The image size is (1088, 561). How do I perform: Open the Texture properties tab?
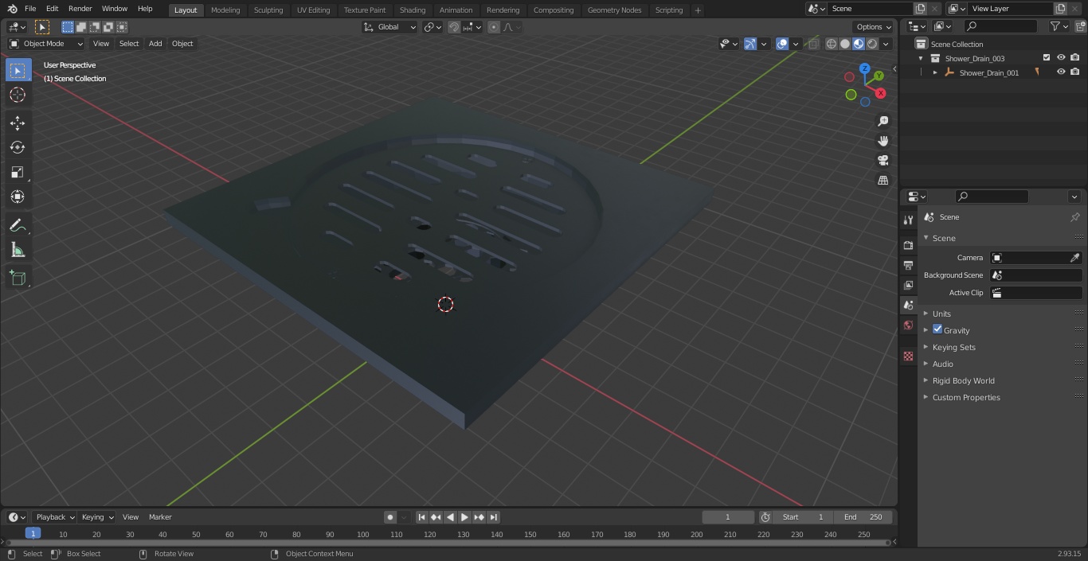[x=908, y=356]
